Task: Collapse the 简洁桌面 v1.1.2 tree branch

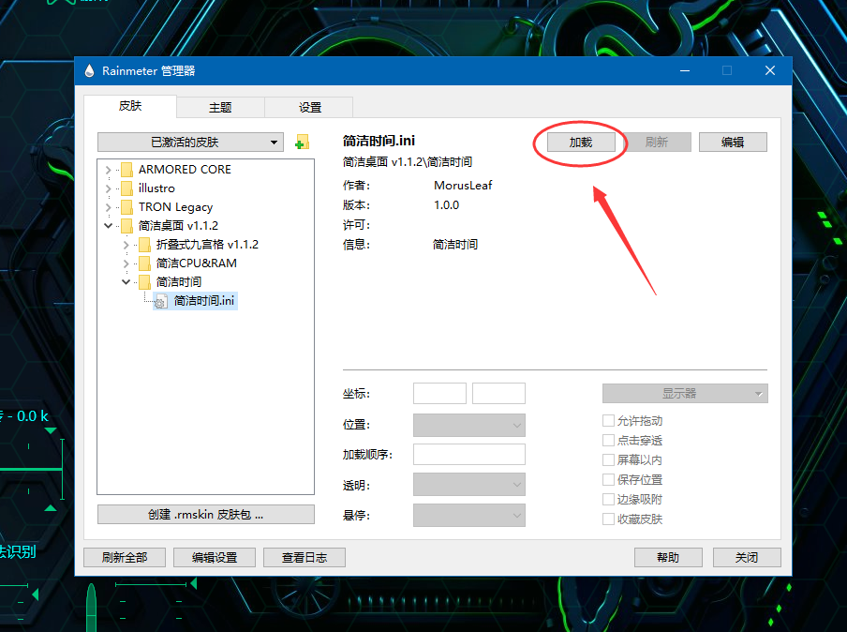Action: coord(107,226)
